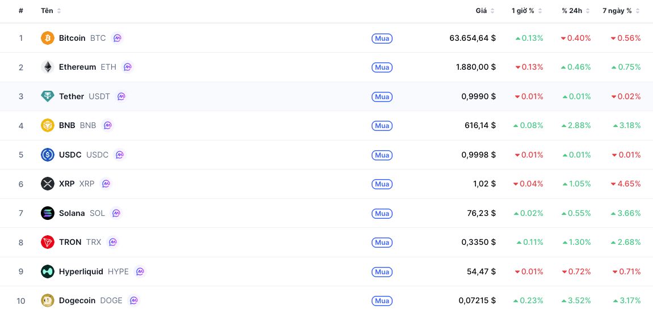This screenshot has width=653, height=314.
Task: Open the Ethereum name link
Action: click(x=78, y=67)
